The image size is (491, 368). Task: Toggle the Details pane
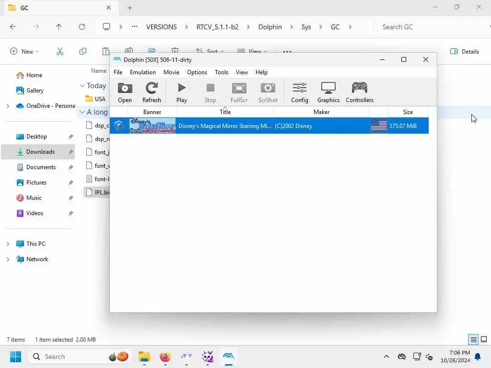[464, 51]
